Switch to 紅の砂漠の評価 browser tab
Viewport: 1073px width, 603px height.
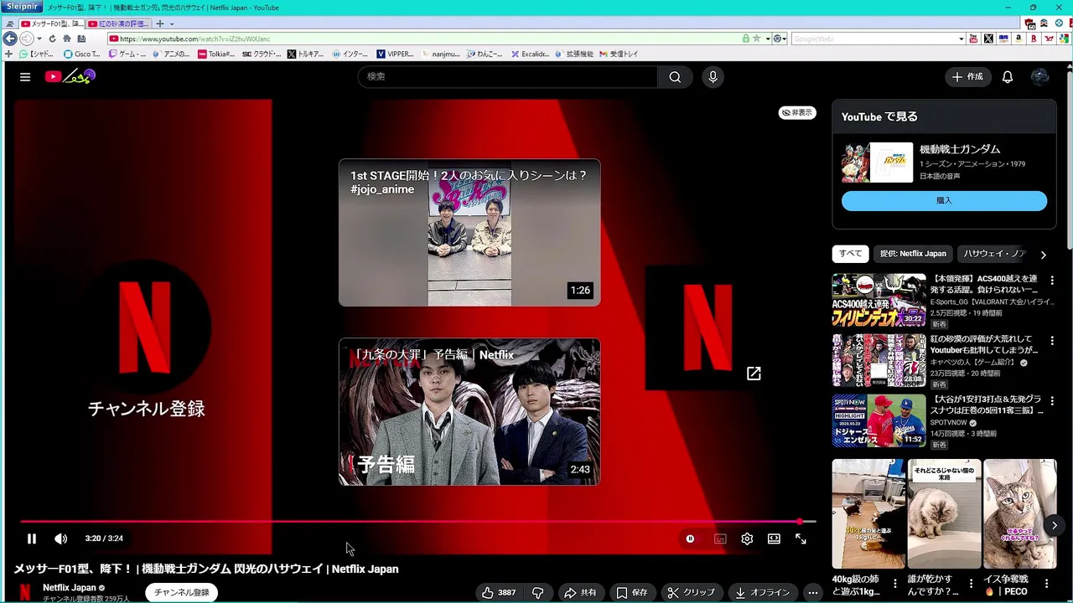tap(117, 24)
